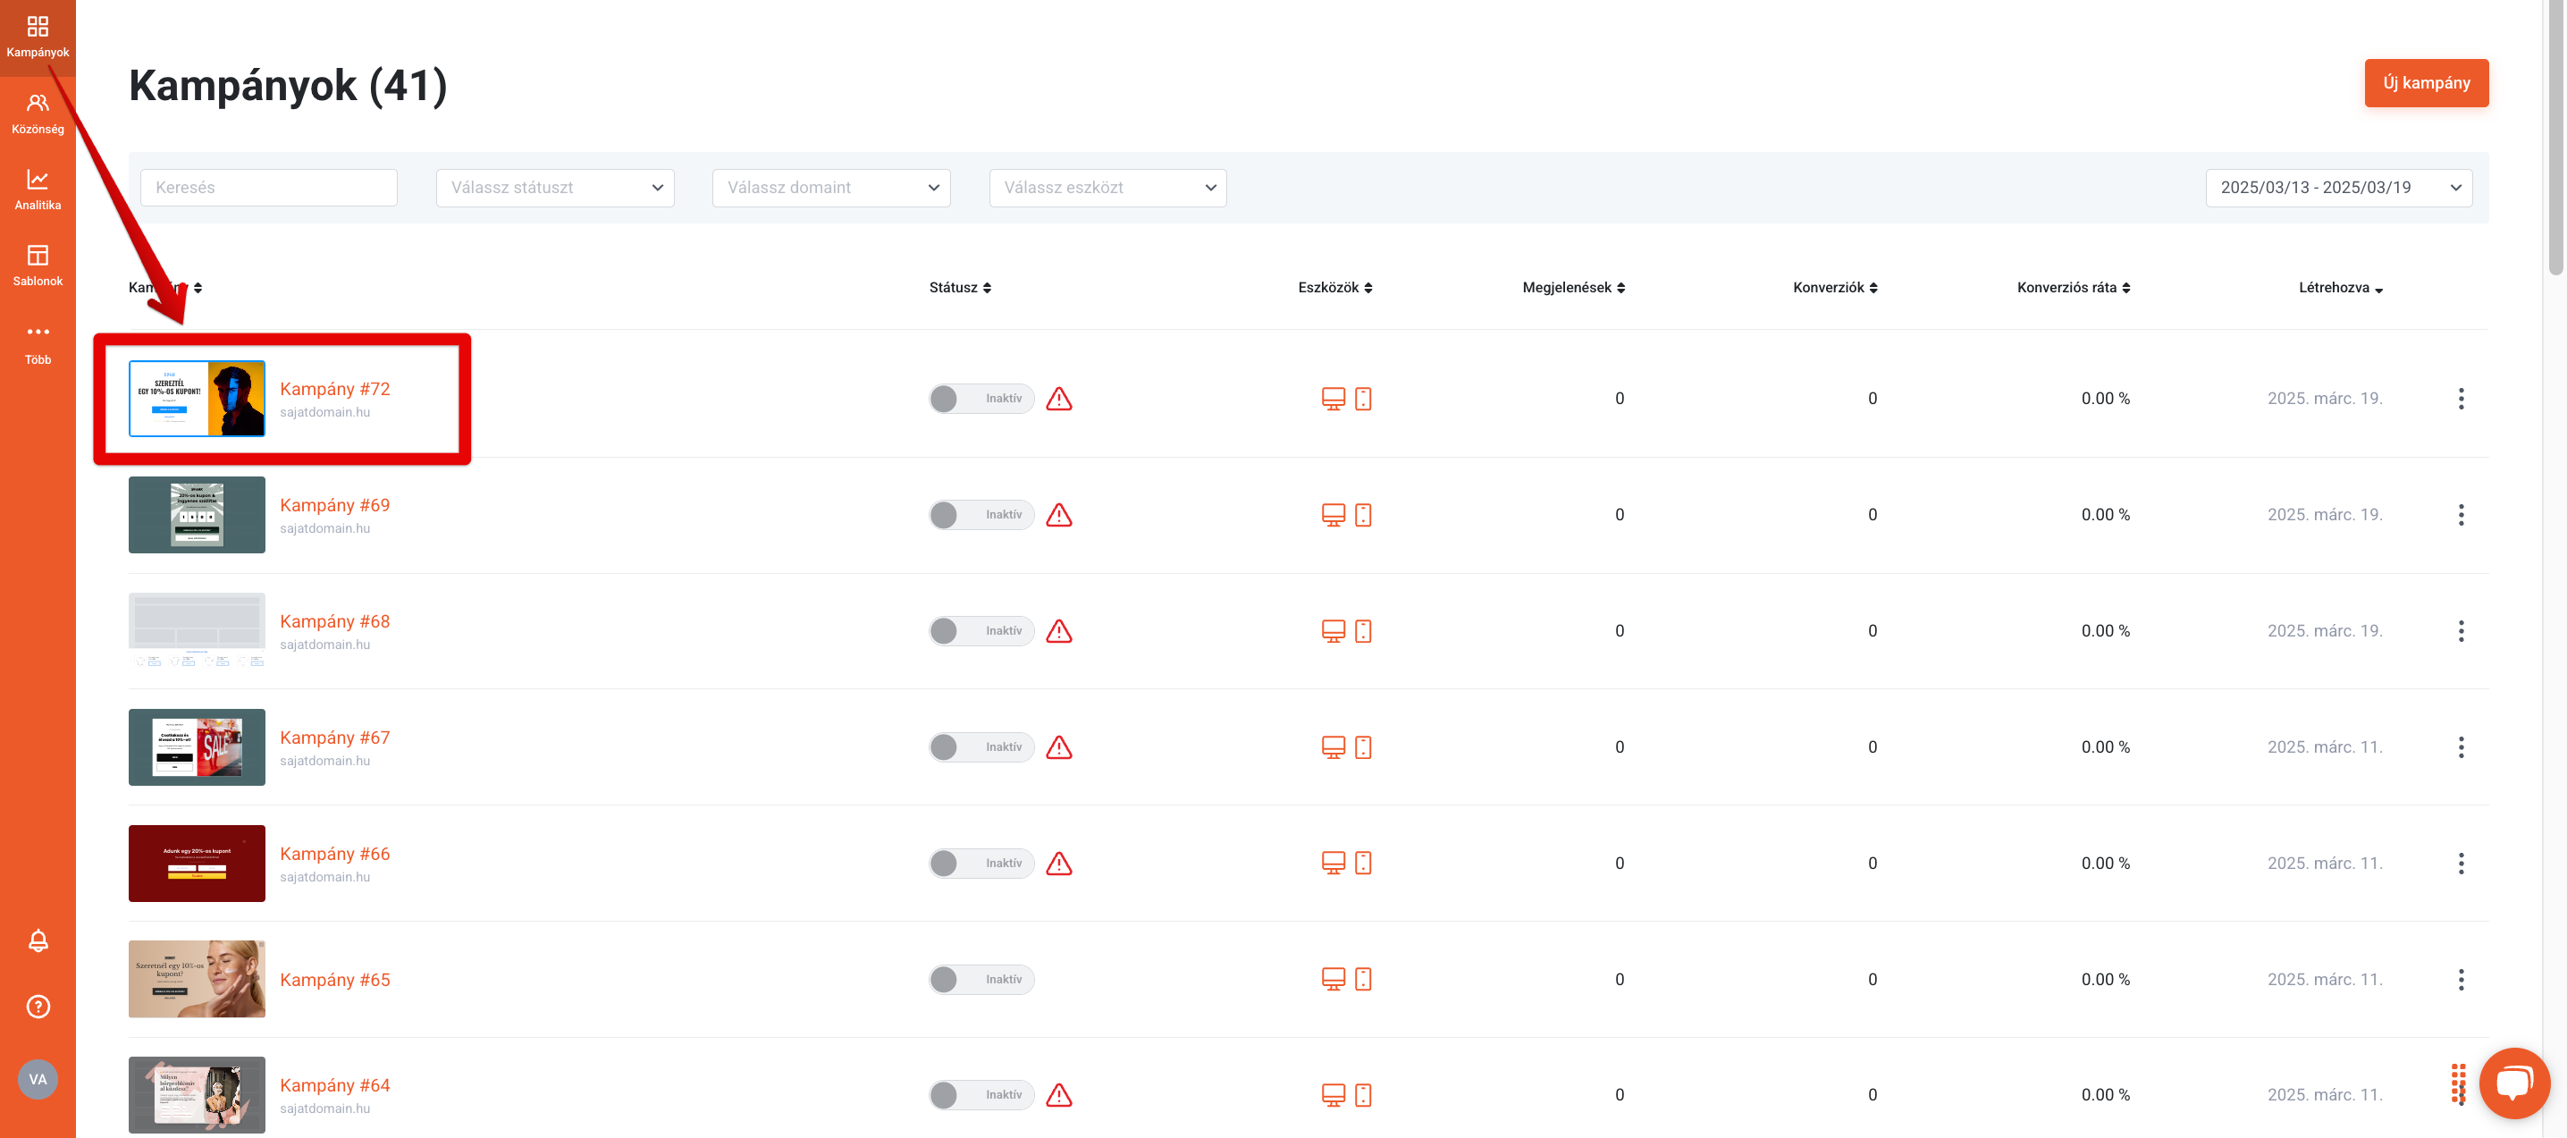Click into the Keresés search field
The image size is (2567, 1138).
[x=269, y=188]
